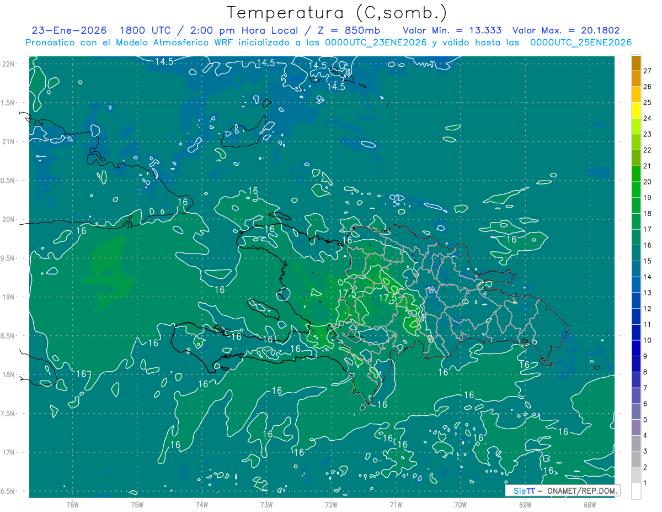Click the '72W' longitude axis label
662x512 pixels.
click(331, 505)
